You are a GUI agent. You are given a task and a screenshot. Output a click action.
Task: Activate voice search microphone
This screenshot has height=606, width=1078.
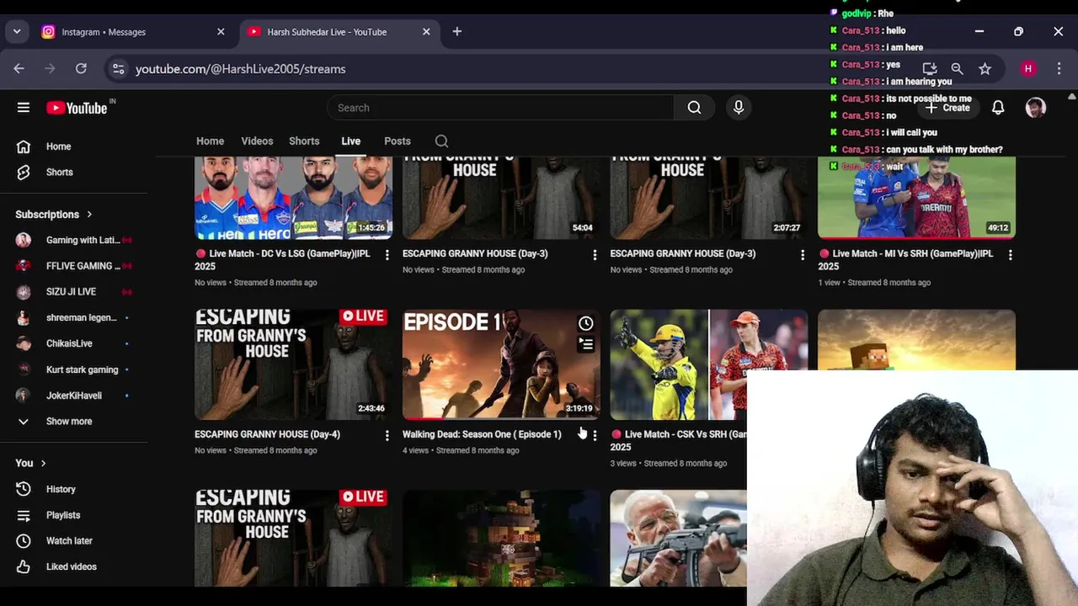tap(739, 108)
